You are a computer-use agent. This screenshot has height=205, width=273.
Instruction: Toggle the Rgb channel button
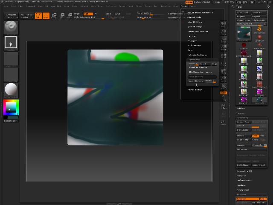[88, 14]
